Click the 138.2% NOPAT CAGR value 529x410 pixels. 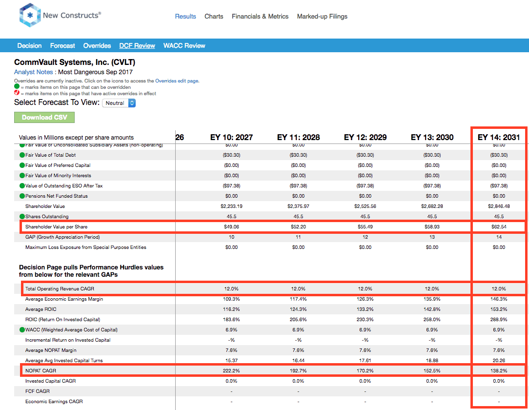point(499,370)
